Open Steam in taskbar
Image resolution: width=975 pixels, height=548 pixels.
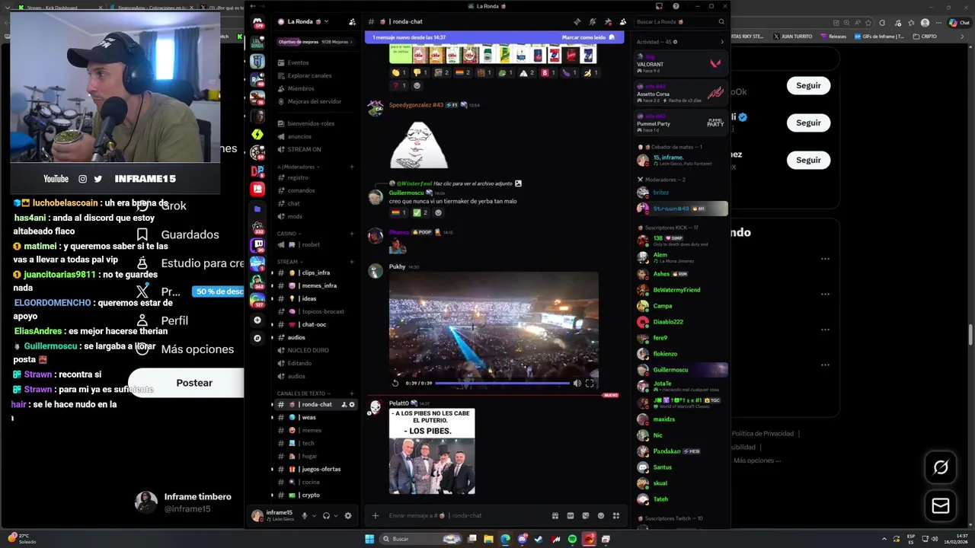(x=539, y=539)
